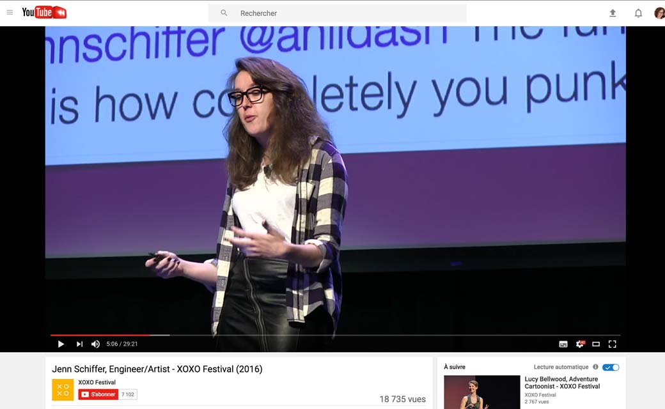The width and height of the screenshot is (665, 409).
Task: Open the Lucy Bellwood video thumbnail
Action: (x=481, y=392)
